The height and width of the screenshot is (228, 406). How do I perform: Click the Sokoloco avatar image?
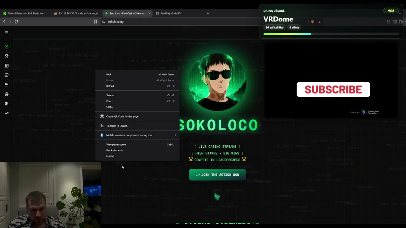point(218,82)
